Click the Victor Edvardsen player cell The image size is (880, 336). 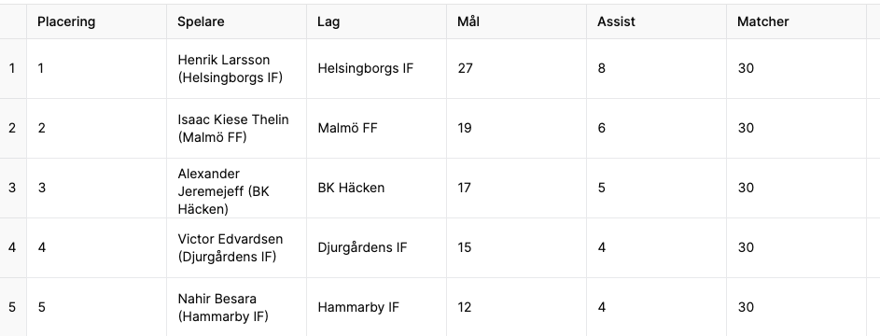click(x=236, y=248)
